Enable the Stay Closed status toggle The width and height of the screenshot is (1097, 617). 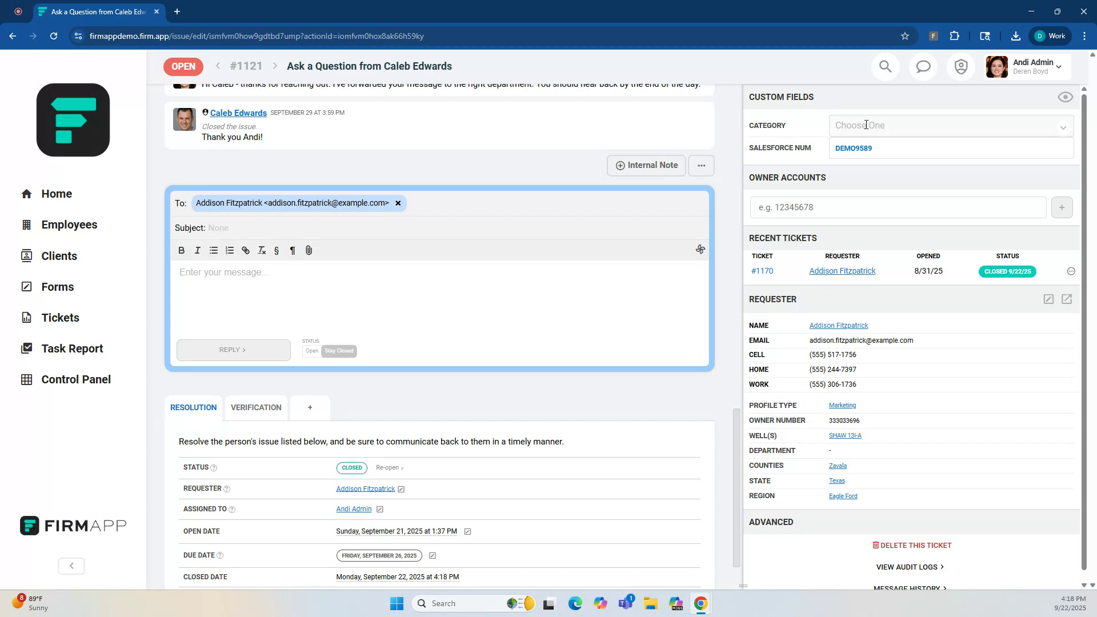point(339,351)
